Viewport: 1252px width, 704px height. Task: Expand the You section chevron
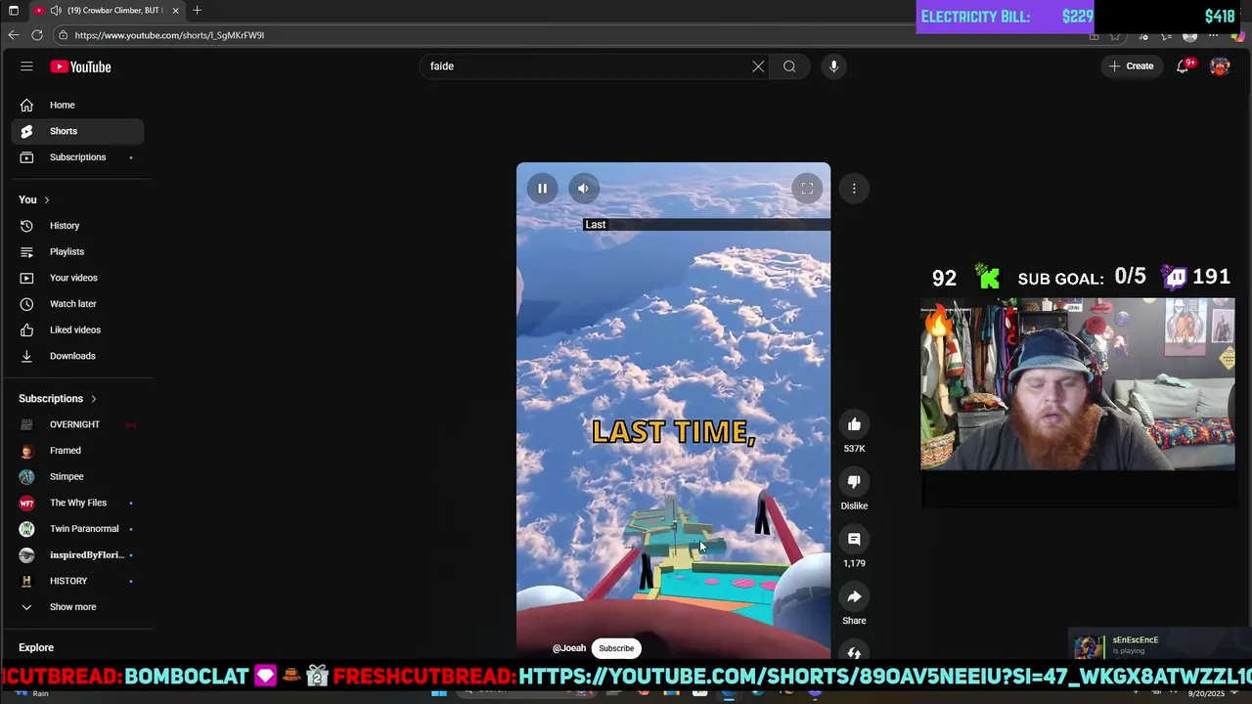[x=46, y=199]
